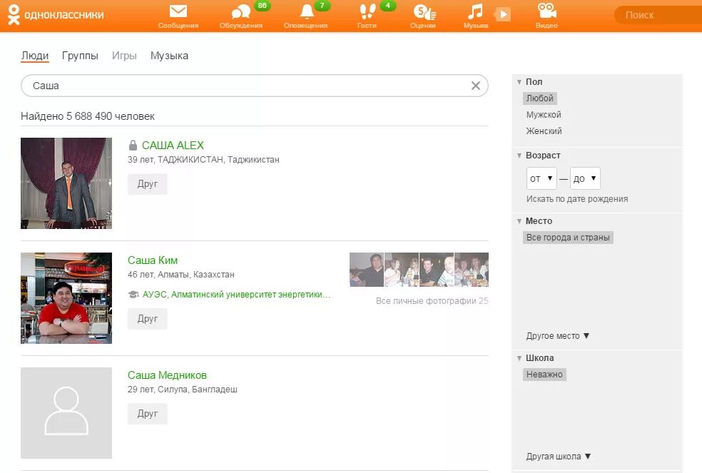702x473 pixels.
Task: Open the age до dropdown
Action: click(585, 179)
